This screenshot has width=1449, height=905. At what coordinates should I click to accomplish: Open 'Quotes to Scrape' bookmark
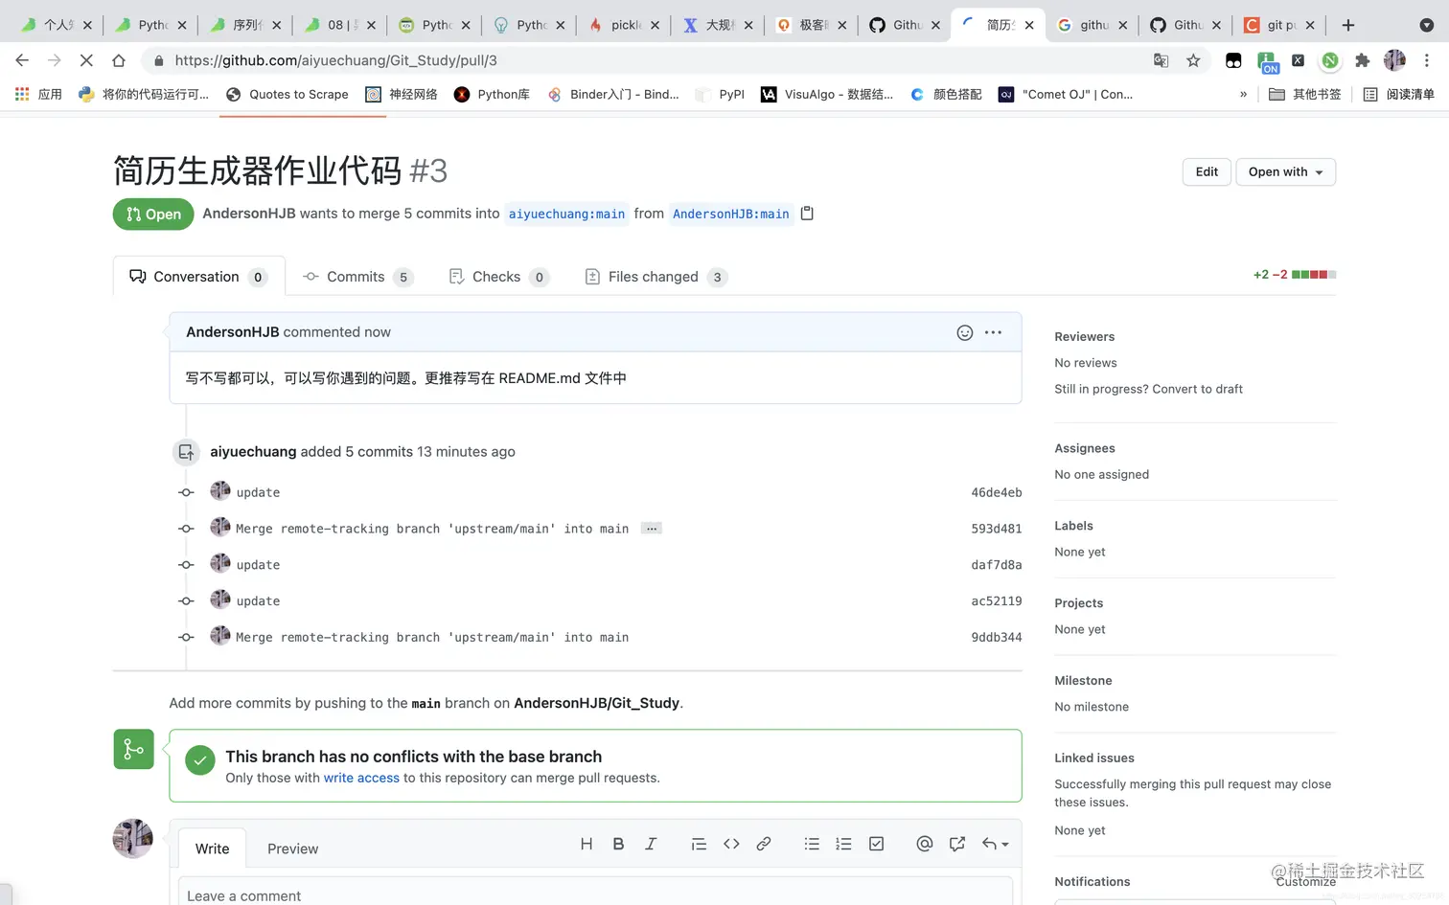(x=287, y=94)
